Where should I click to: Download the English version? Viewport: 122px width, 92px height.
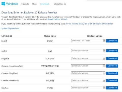(x=112, y=41)
